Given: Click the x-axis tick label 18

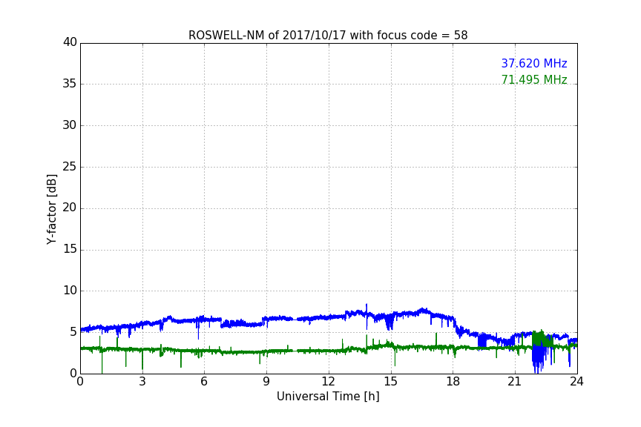Looking at the screenshot, I should click(x=453, y=382).
